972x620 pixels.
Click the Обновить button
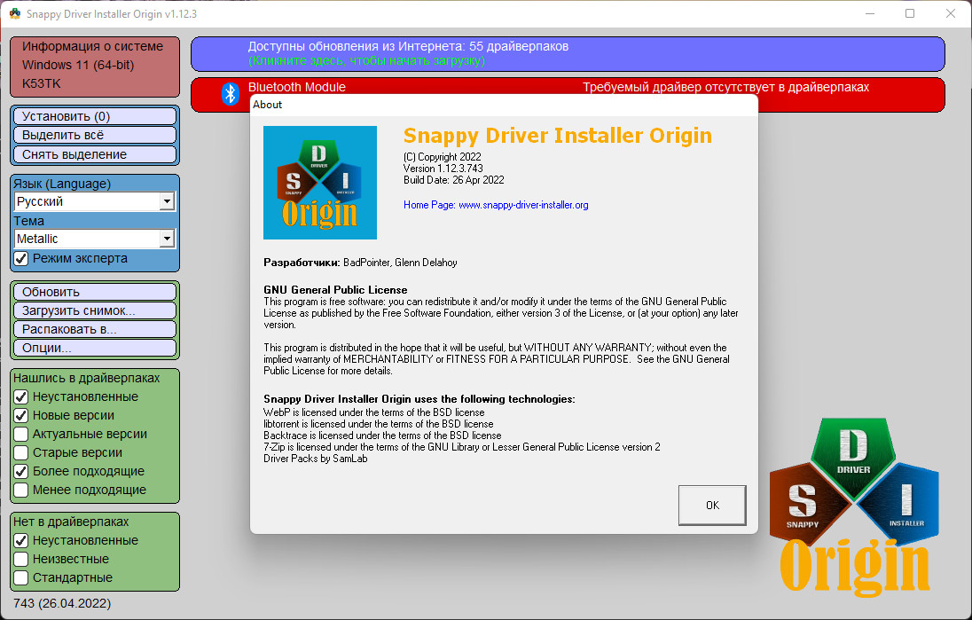pos(95,292)
